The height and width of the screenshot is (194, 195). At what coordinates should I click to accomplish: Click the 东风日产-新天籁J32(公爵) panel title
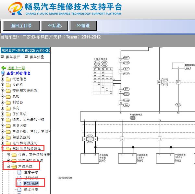click(x=25, y=50)
